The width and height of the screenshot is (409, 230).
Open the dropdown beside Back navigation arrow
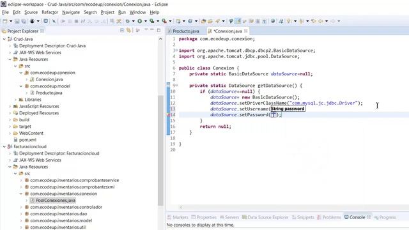[x=327, y=21]
